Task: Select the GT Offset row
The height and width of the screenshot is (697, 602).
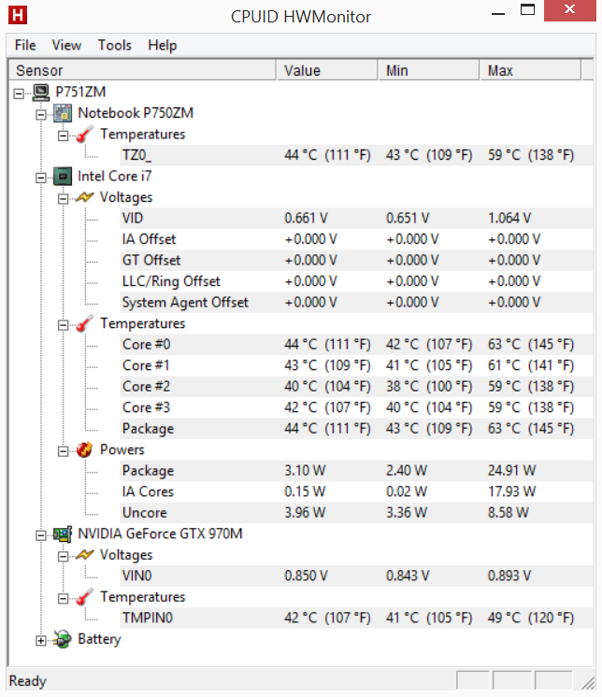Action: click(356, 261)
